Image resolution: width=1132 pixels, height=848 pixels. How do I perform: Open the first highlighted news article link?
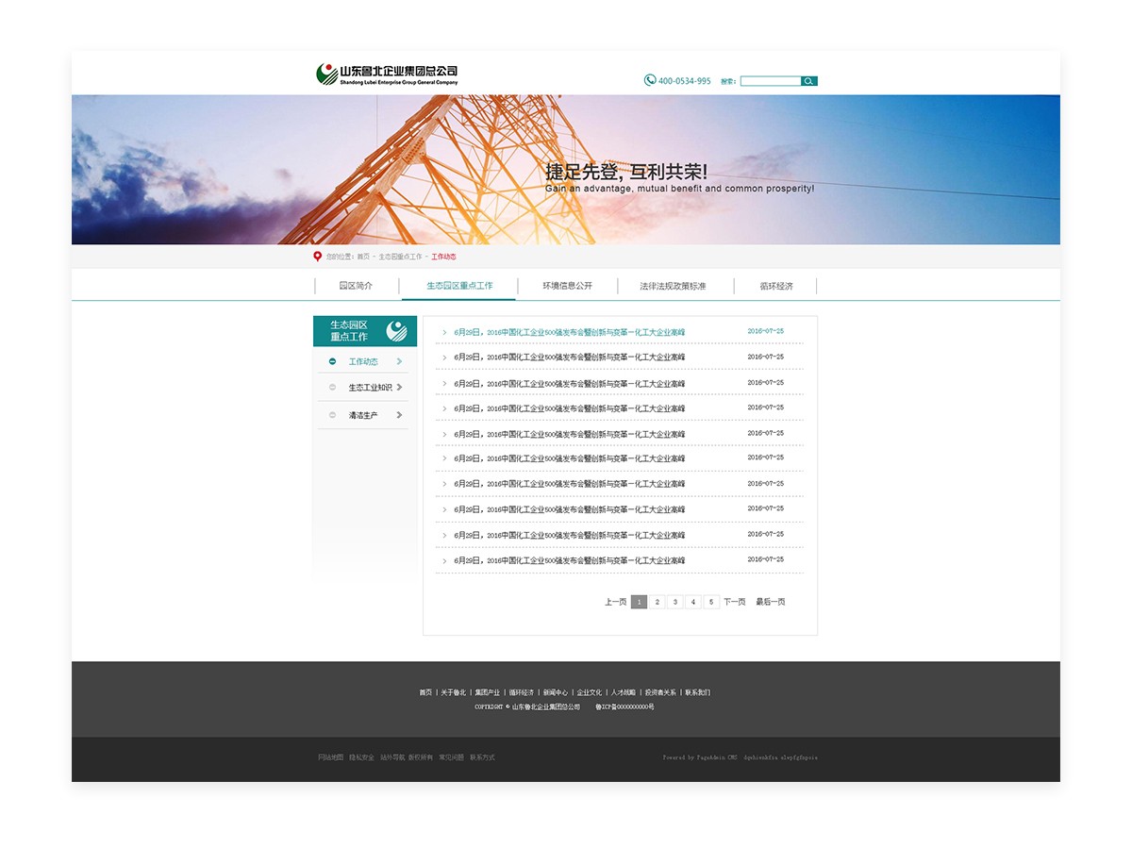[569, 332]
